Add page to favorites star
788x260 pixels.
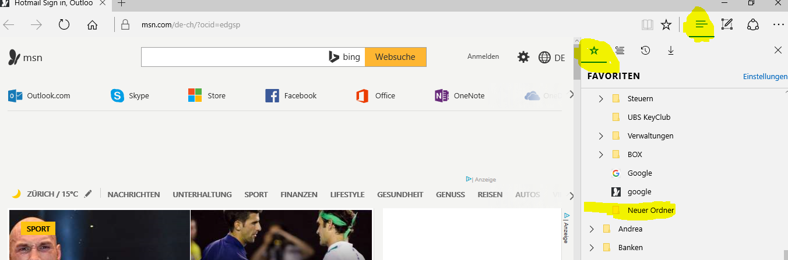click(x=666, y=25)
